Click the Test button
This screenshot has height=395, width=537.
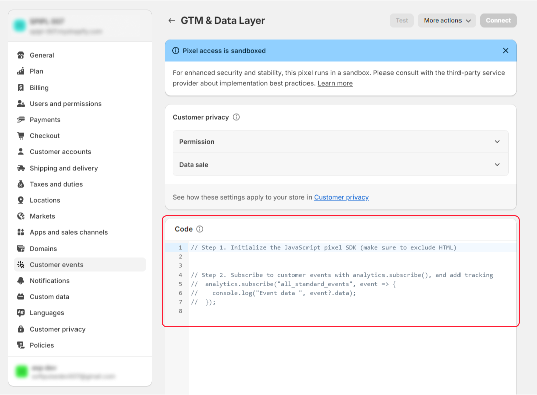pyautogui.click(x=401, y=20)
